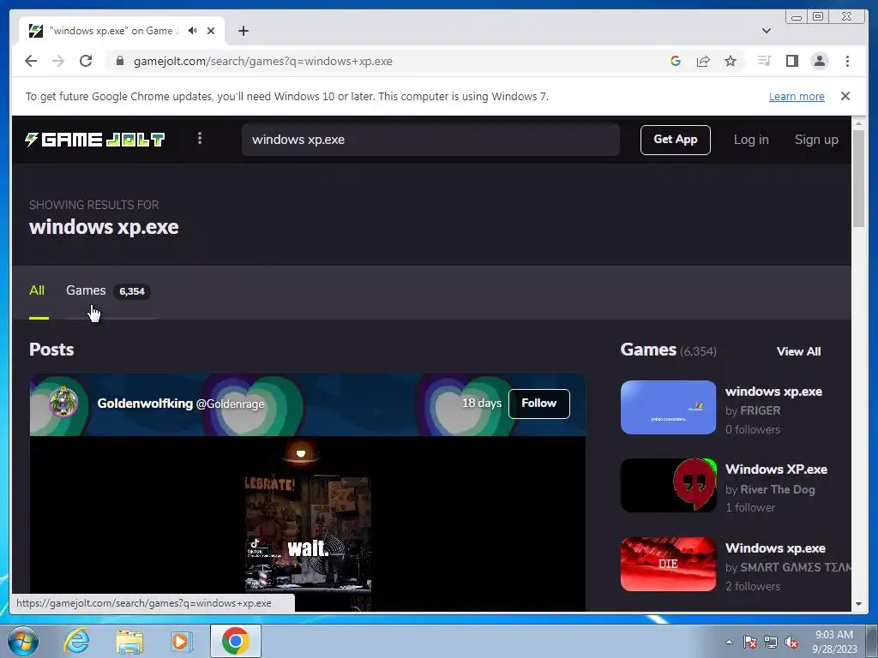Viewport: 878px width, 658px height.
Task: Open the windows xp.exe title by FRIGER
Action: 773,391
